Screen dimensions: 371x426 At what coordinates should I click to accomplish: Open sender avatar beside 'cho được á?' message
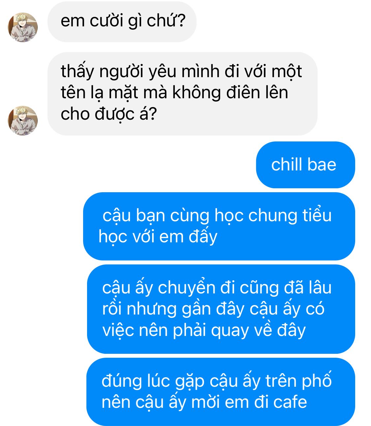[23, 121]
